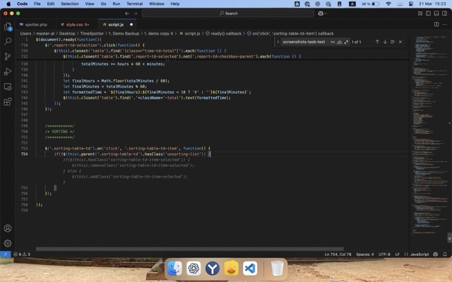Open language mode selector showing JavaScript
Image resolution: width=452 pixels, height=282 pixels.
pyautogui.click(x=420, y=254)
